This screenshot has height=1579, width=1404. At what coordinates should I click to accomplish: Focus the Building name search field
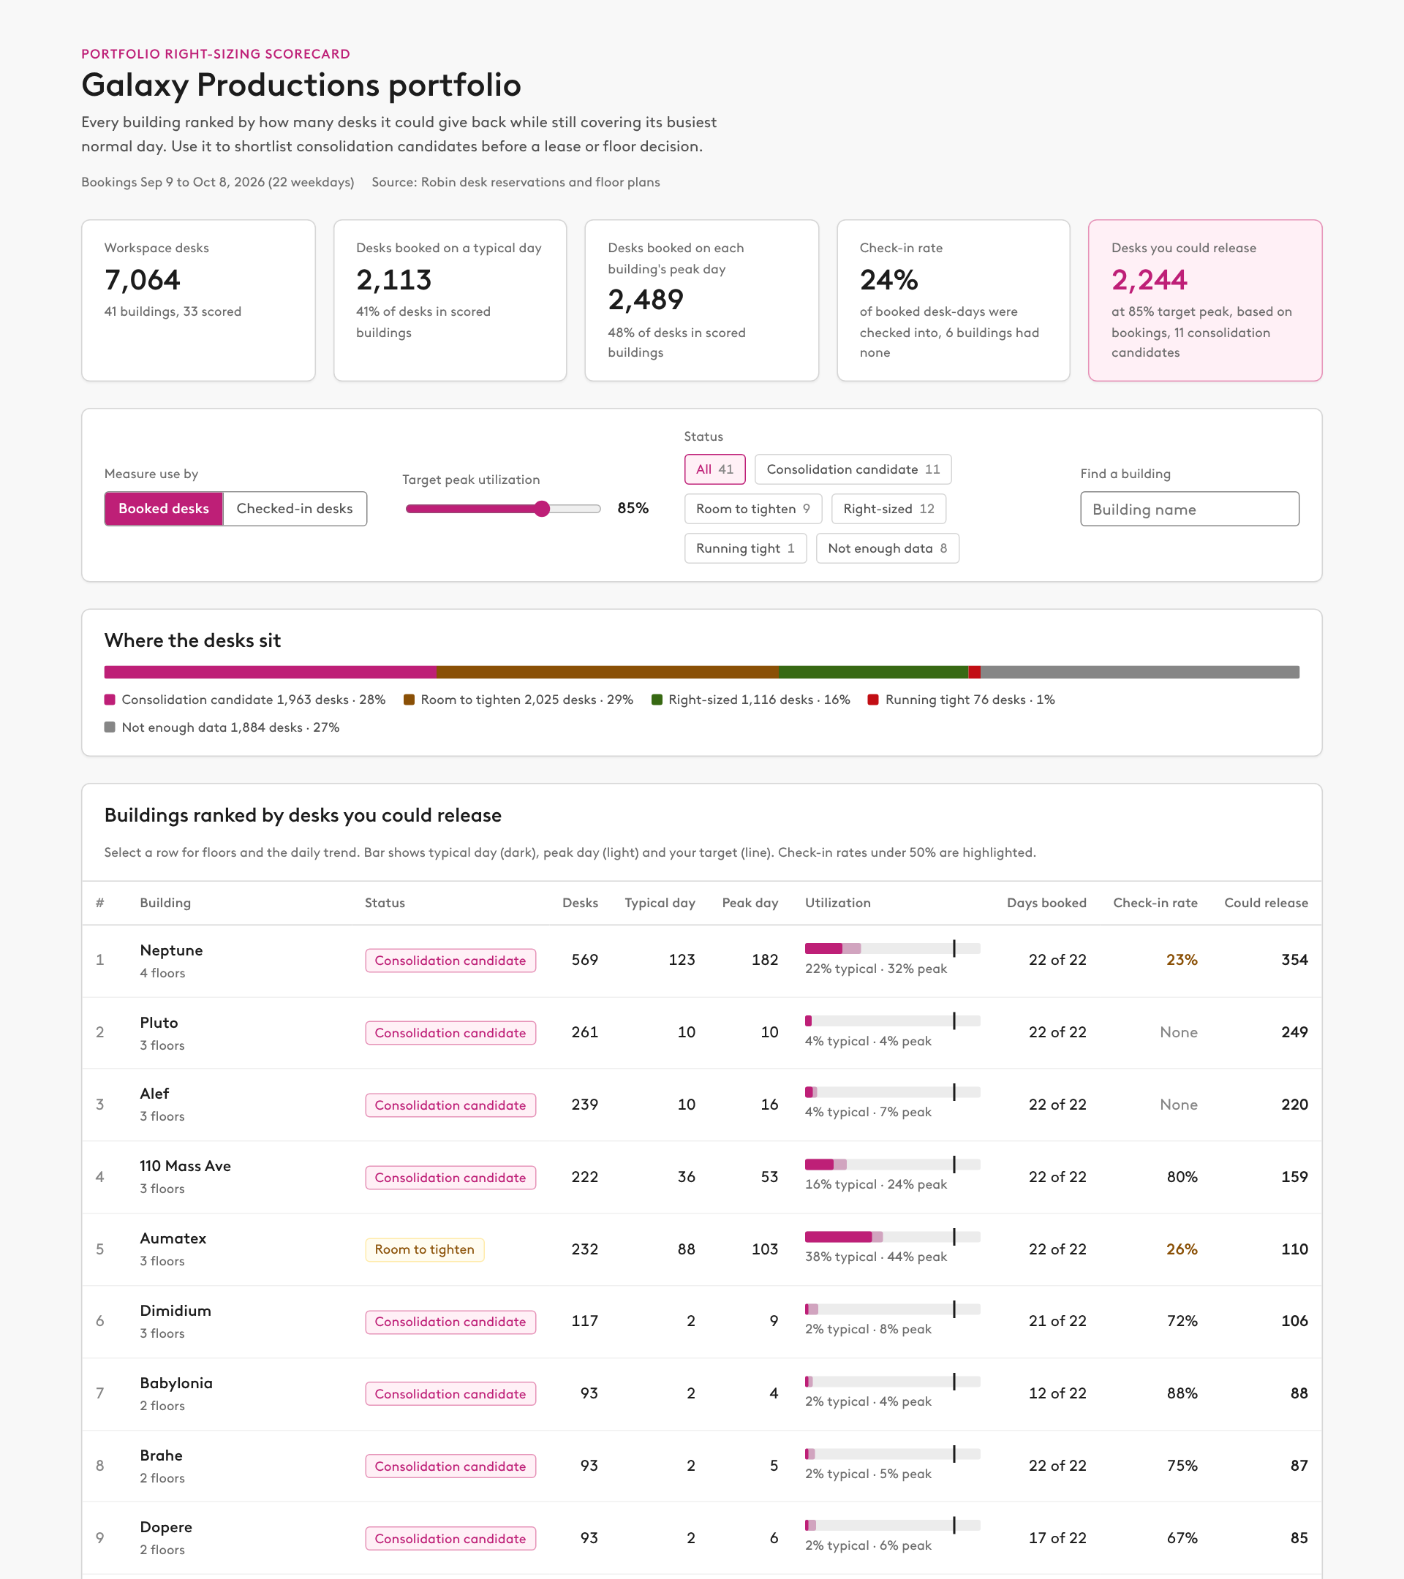coord(1189,509)
